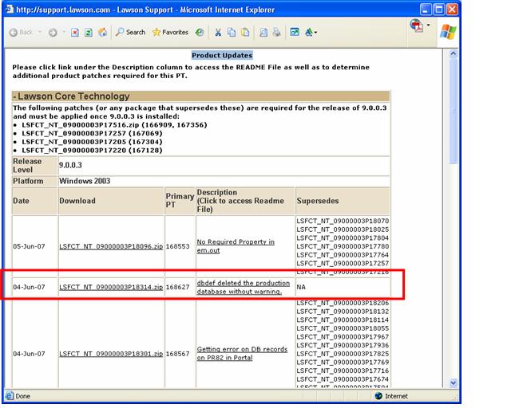Click the Copy toolbar icon
Screen dimensions: 511x408
(231, 32)
